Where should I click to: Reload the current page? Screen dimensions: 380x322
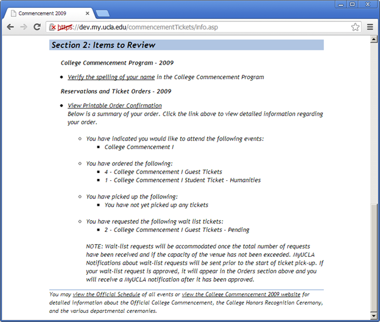[37, 27]
